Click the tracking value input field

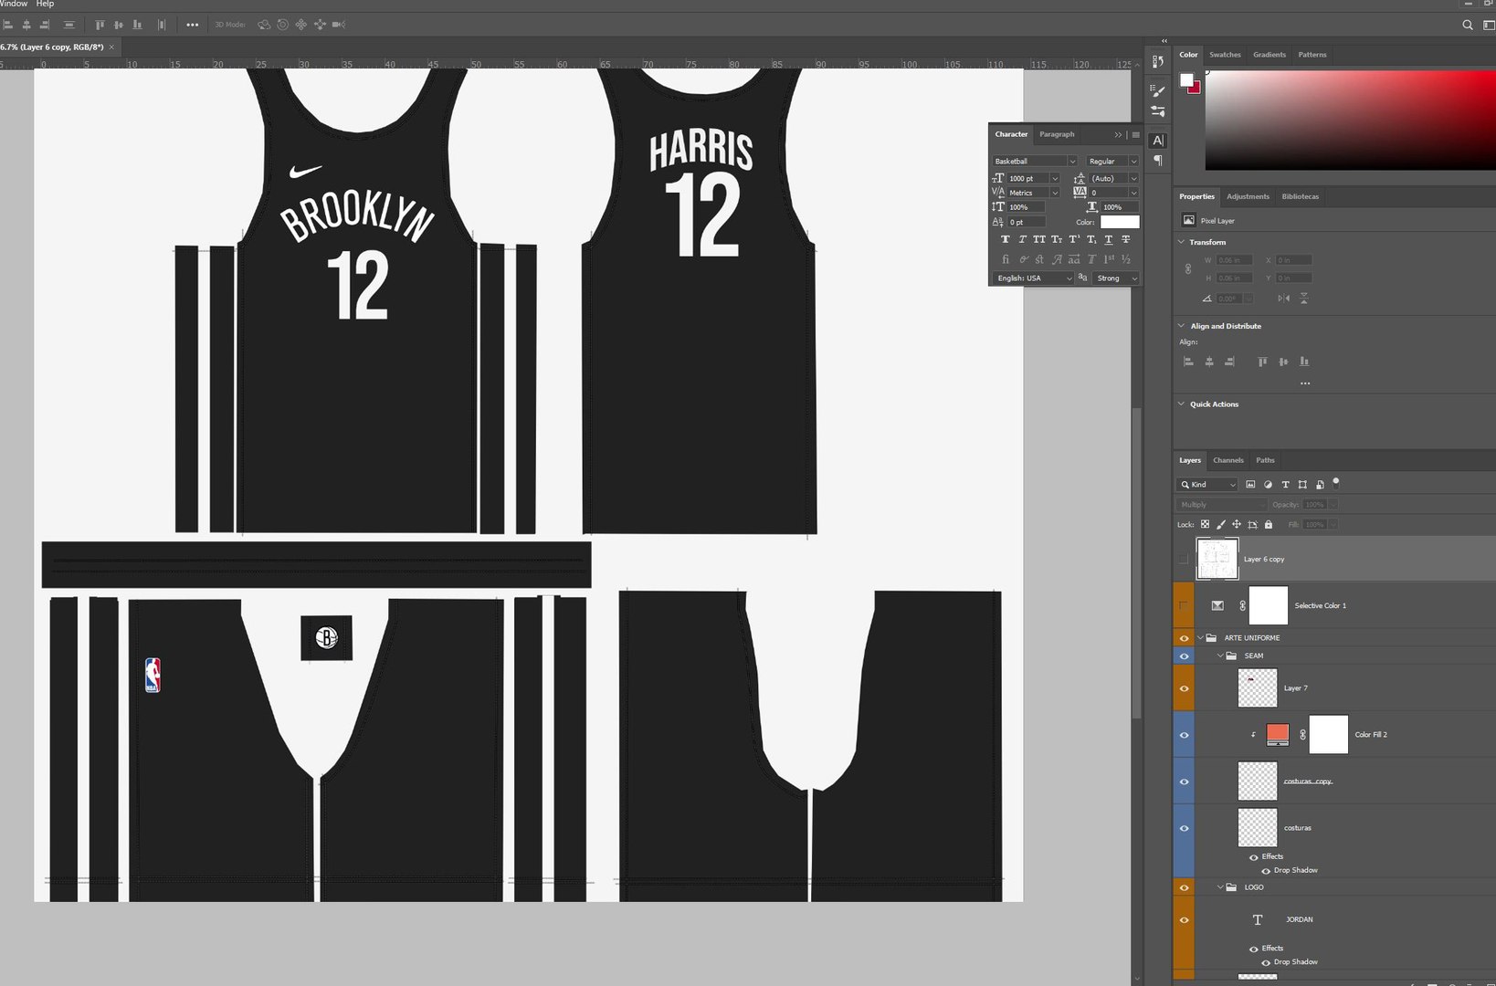coord(1108,193)
